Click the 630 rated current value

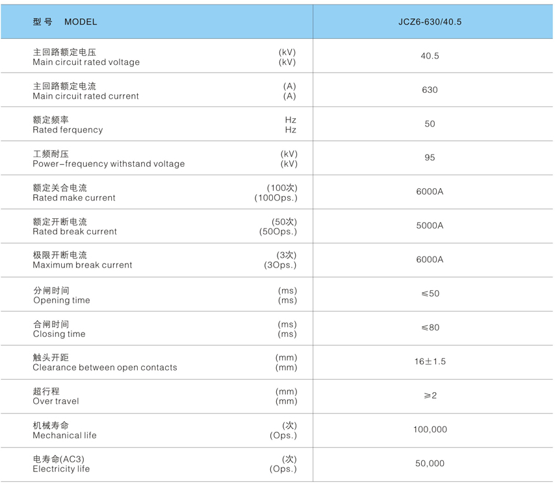tap(430, 90)
